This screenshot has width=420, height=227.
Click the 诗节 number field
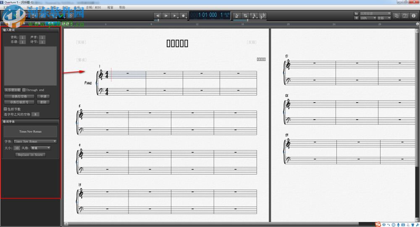pos(42,42)
